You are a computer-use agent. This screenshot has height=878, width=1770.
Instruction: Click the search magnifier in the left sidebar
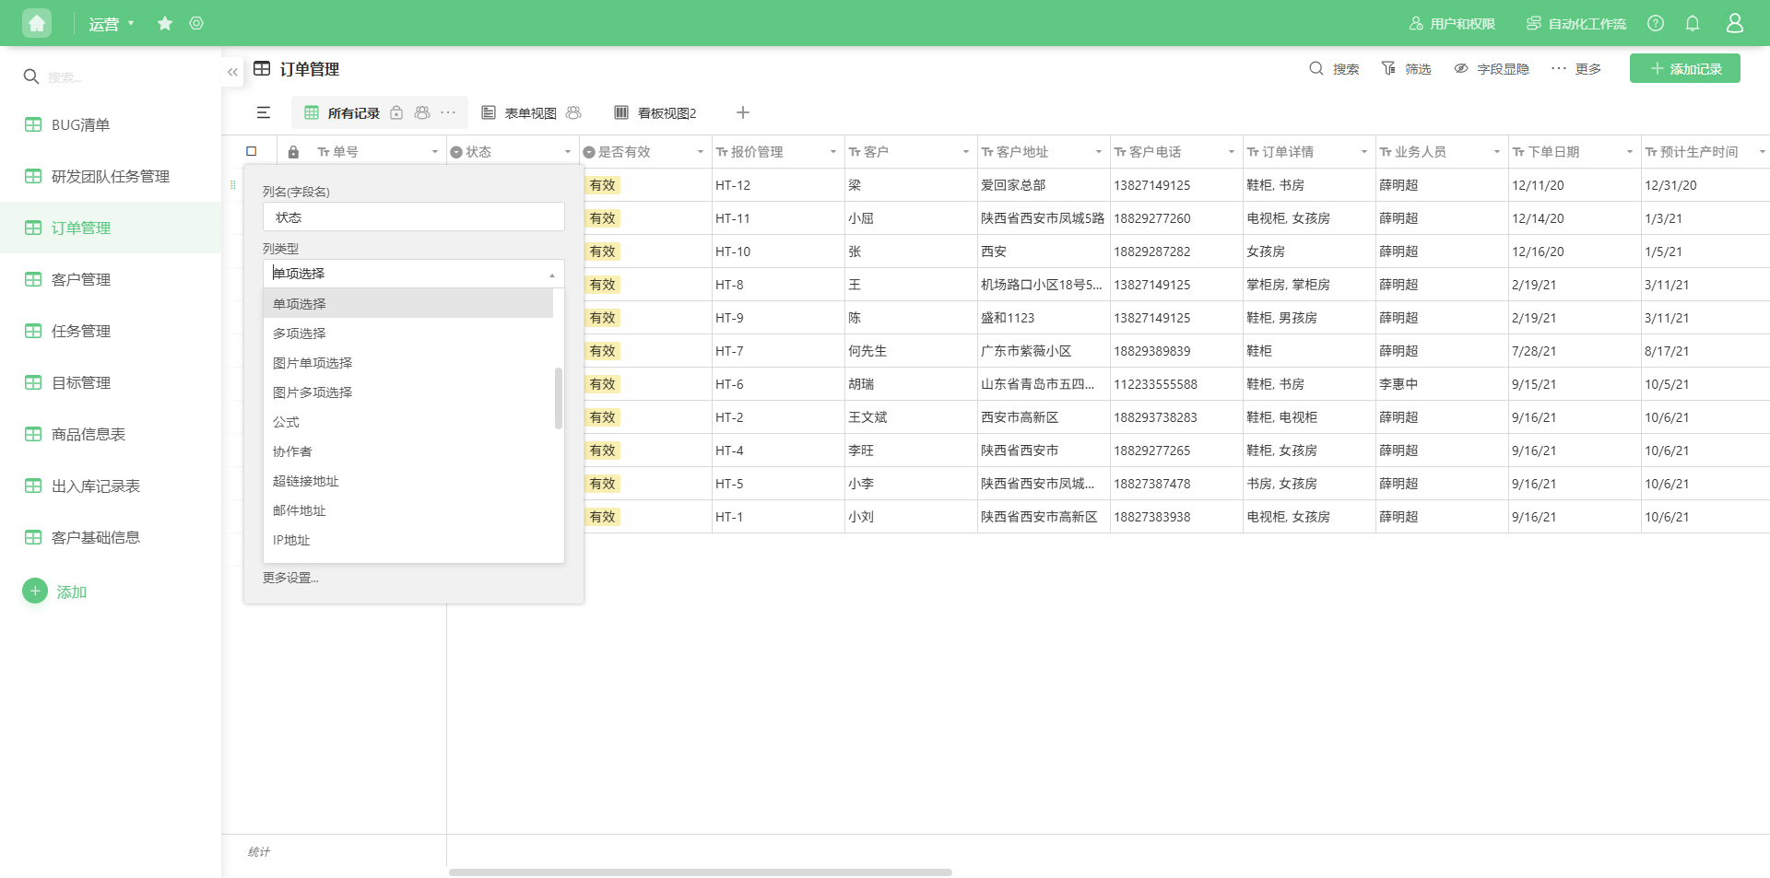(31, 76)
